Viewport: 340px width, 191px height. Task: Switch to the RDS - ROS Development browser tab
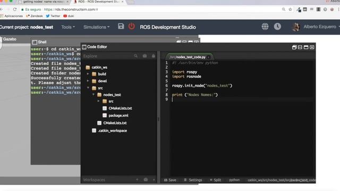coord(99,2)
